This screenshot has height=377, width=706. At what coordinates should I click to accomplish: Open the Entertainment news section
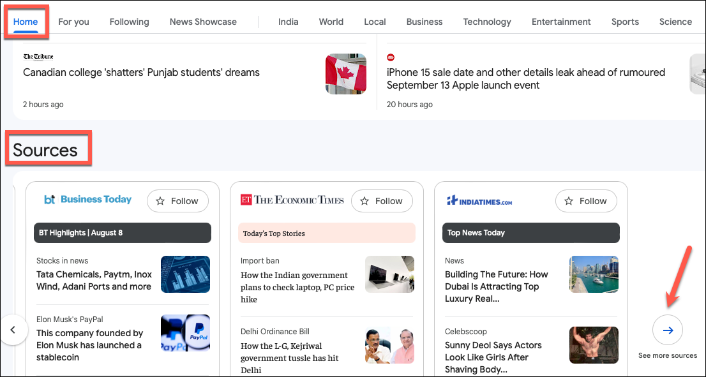(561, 22)
